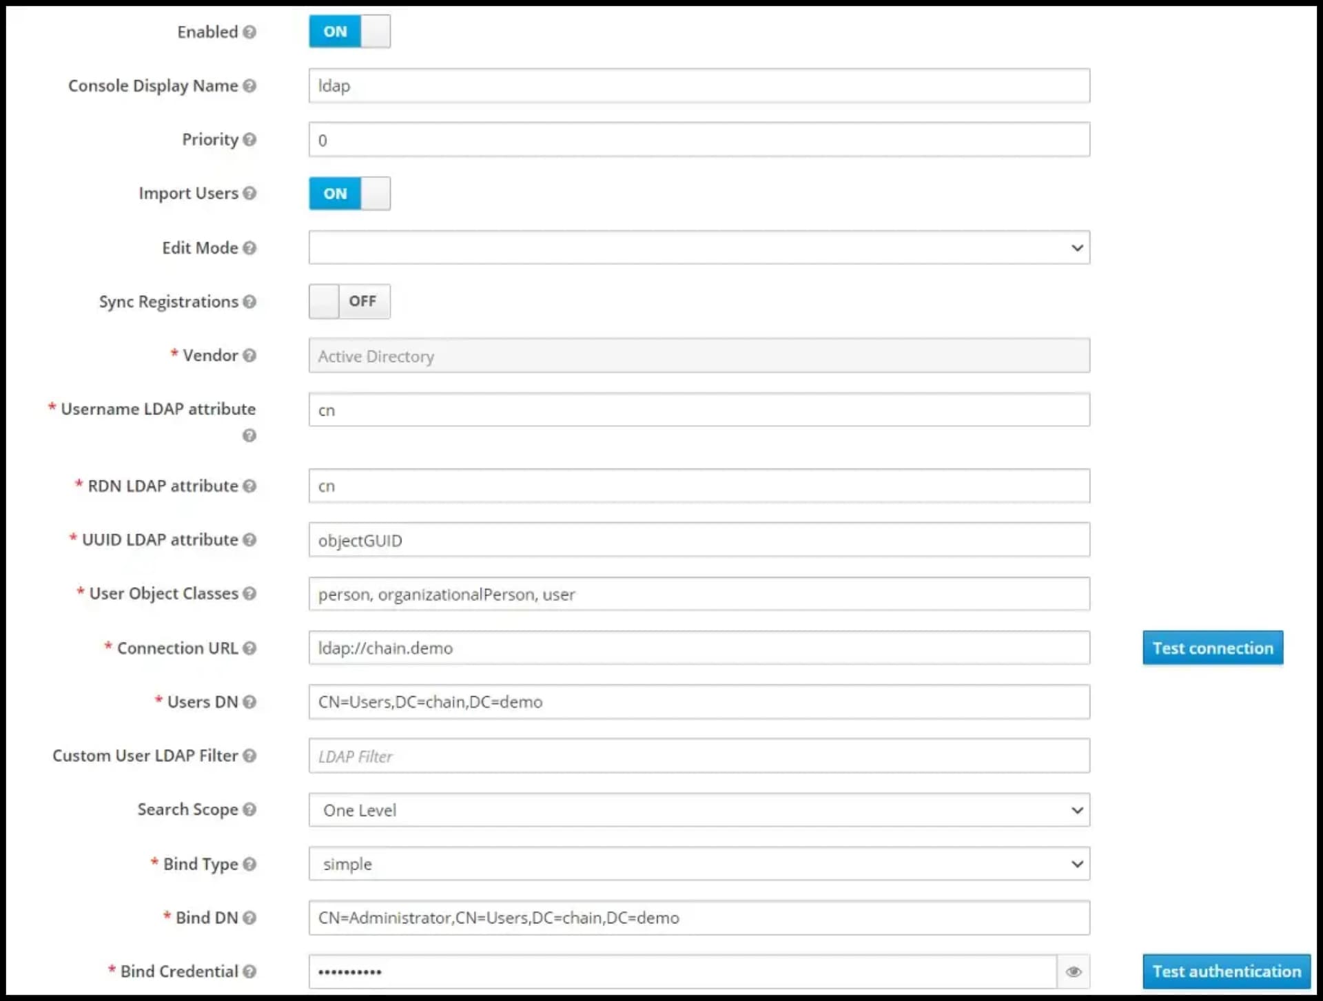Disable the Import Users switch
The image size is (1323, 1001).
(x=349, y=194)
